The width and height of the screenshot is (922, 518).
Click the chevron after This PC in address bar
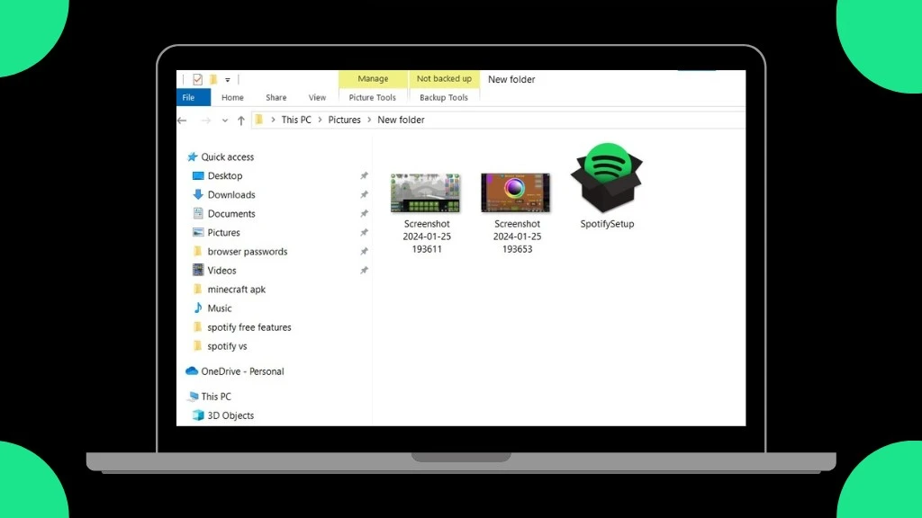[319, 119]
